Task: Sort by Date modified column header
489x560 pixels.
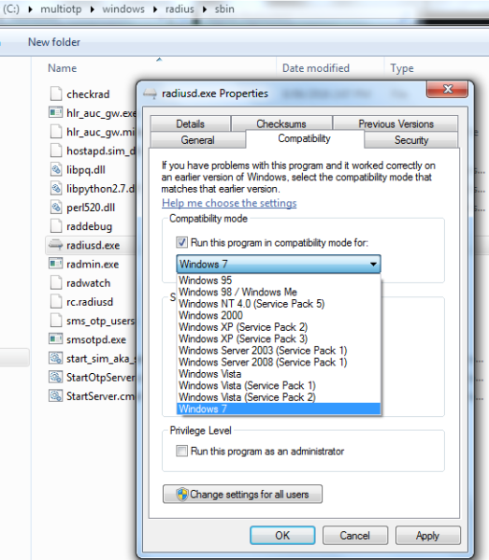Action: pyautogui.click(x=316, y=68)
